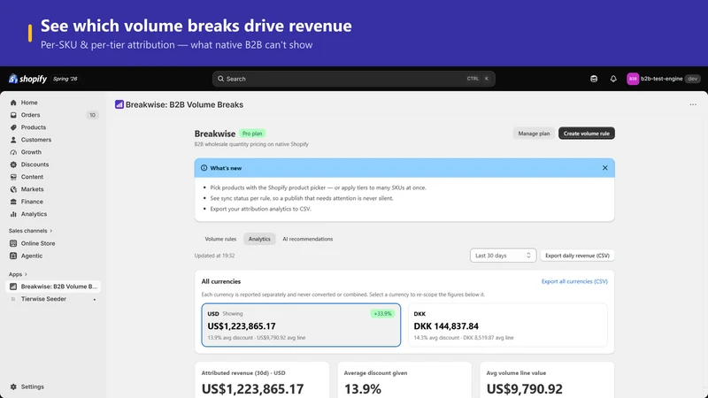Viewport: 708px width, 398px height.
Task: Click the Spring '26 edition label
Action: coord(65,79)
